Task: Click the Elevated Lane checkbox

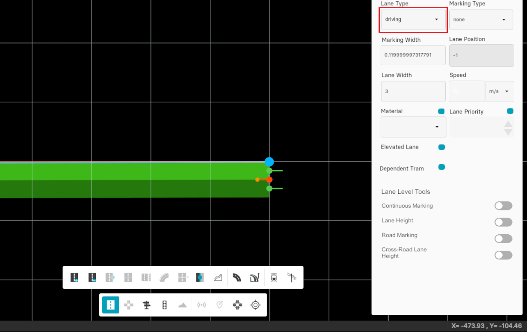Action: (x=441, y=147)
